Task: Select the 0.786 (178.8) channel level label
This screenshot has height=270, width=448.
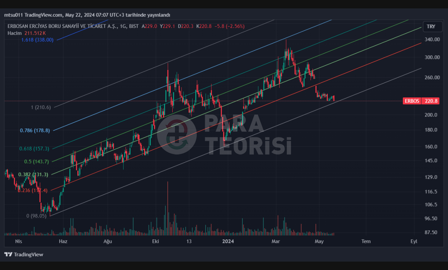Action: coord(35,130)
